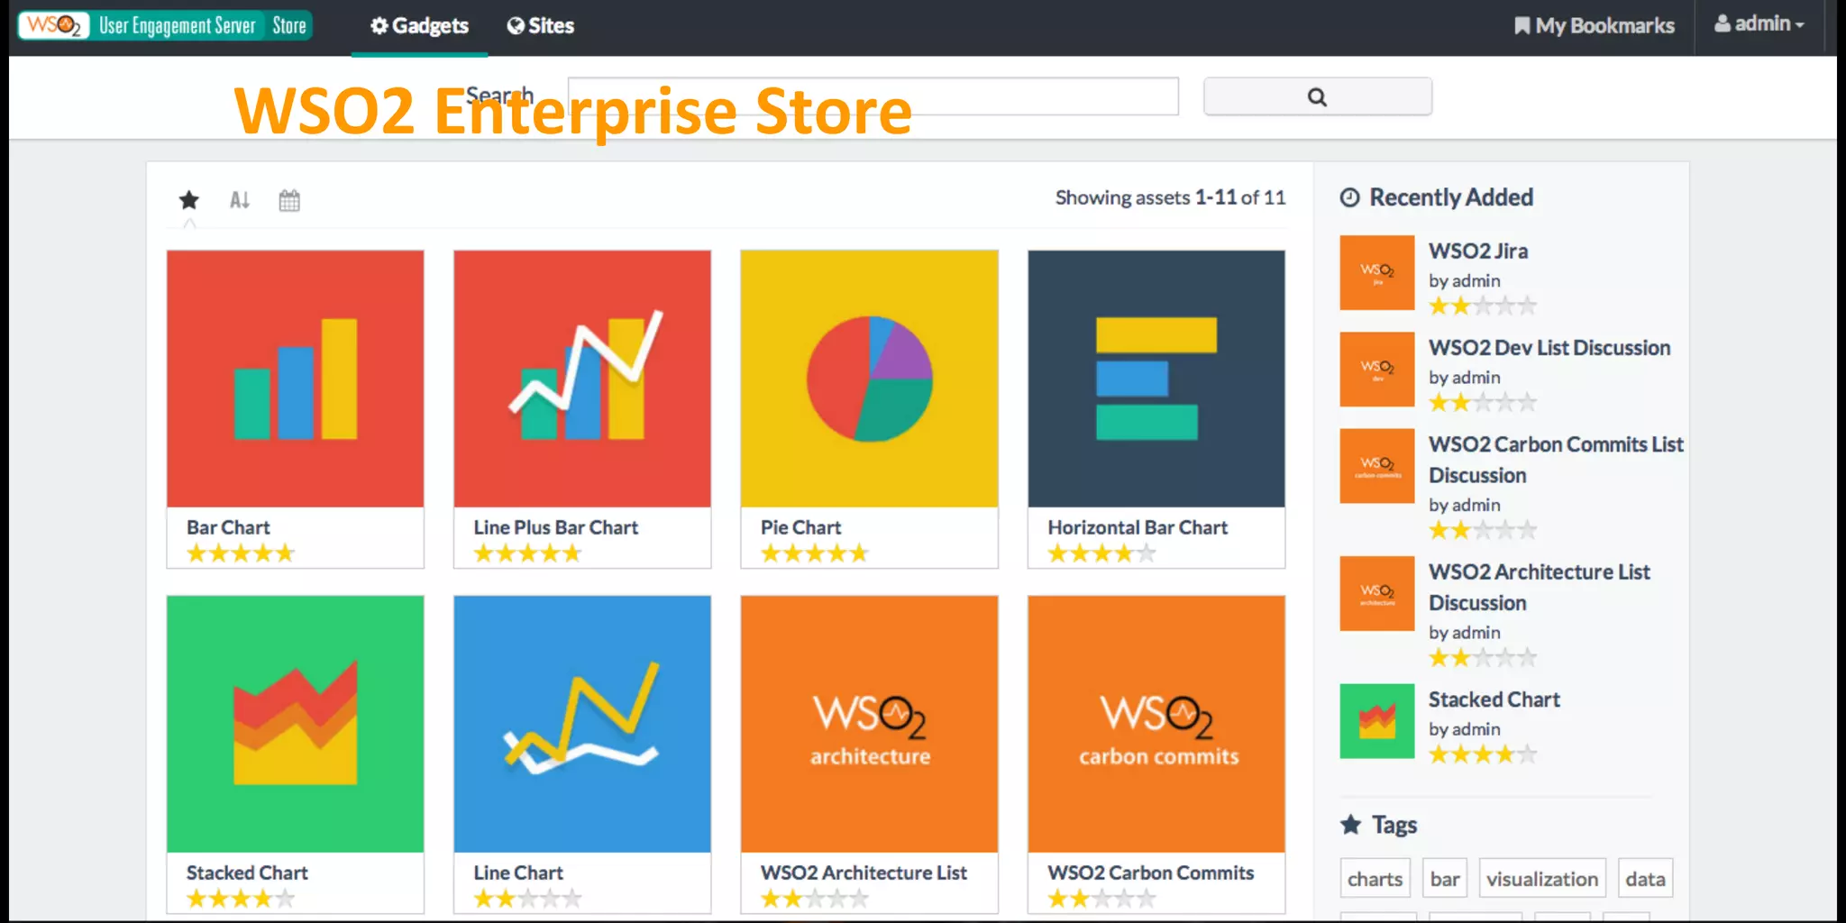Open My Bookmarks
Screen dimensions: 1846x923
pos(1595,26)
